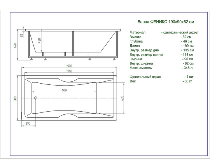
Task: Click the '1350' bottom length dimension
Action: click(64, 90)
